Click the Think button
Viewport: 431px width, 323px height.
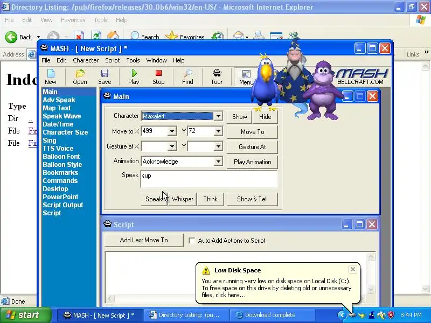point(210,199)
